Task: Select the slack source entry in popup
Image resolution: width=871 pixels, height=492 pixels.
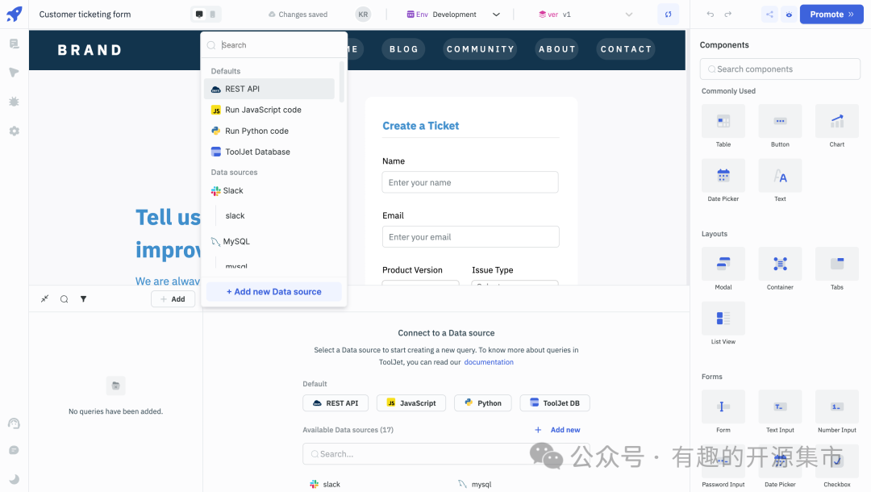Action: 235,215
